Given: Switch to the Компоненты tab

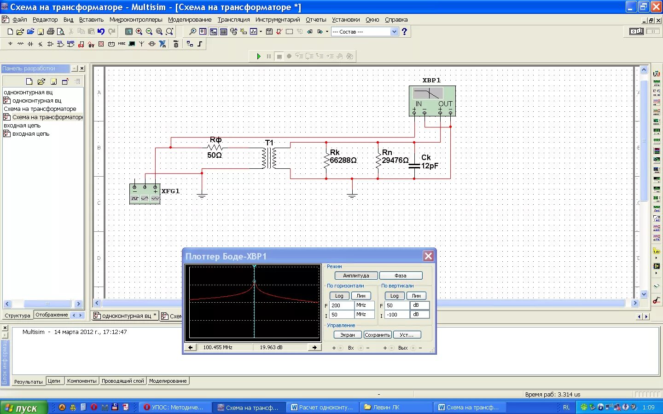Looking at the screenshot, I should pyautogui.click(x=81, y=381).
